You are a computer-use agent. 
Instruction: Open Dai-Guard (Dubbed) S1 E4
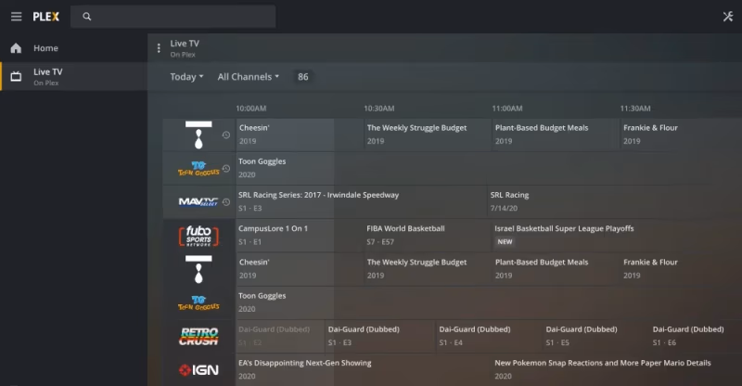point(490,337)
